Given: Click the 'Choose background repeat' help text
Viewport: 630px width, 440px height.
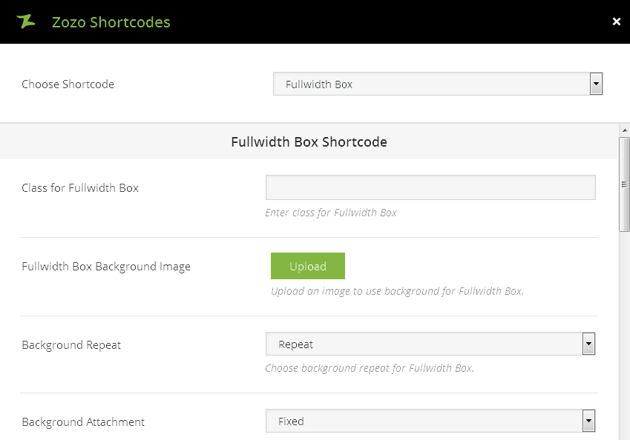Looking at the screenshot, I should click(370, 368).
